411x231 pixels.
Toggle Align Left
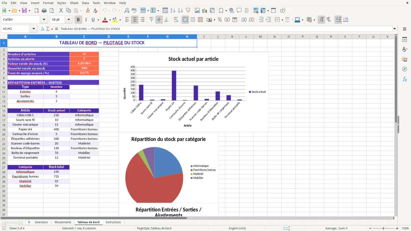point(127,20)
